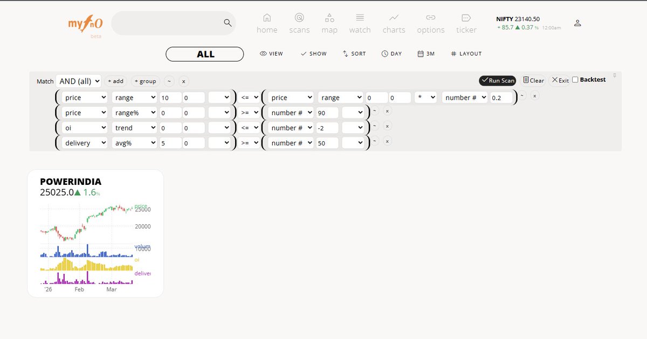Remove the delivery avg% condition row

[x=387, y=141]
